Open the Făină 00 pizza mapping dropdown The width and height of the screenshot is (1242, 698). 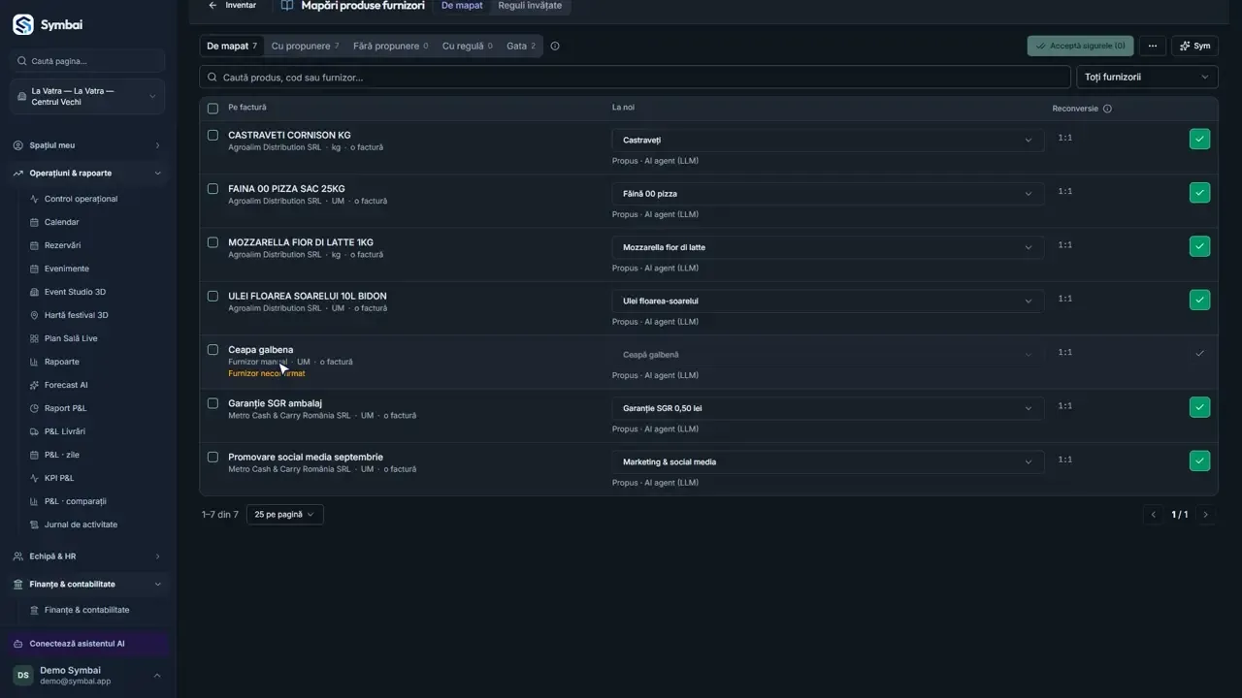[828, 194]
